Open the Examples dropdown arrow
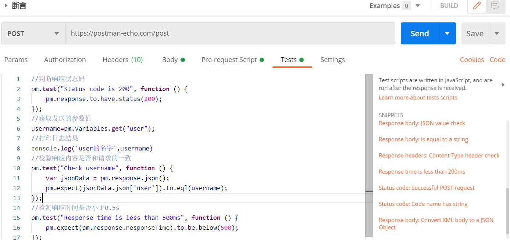The image size is (510, 240). coord(418,6)
